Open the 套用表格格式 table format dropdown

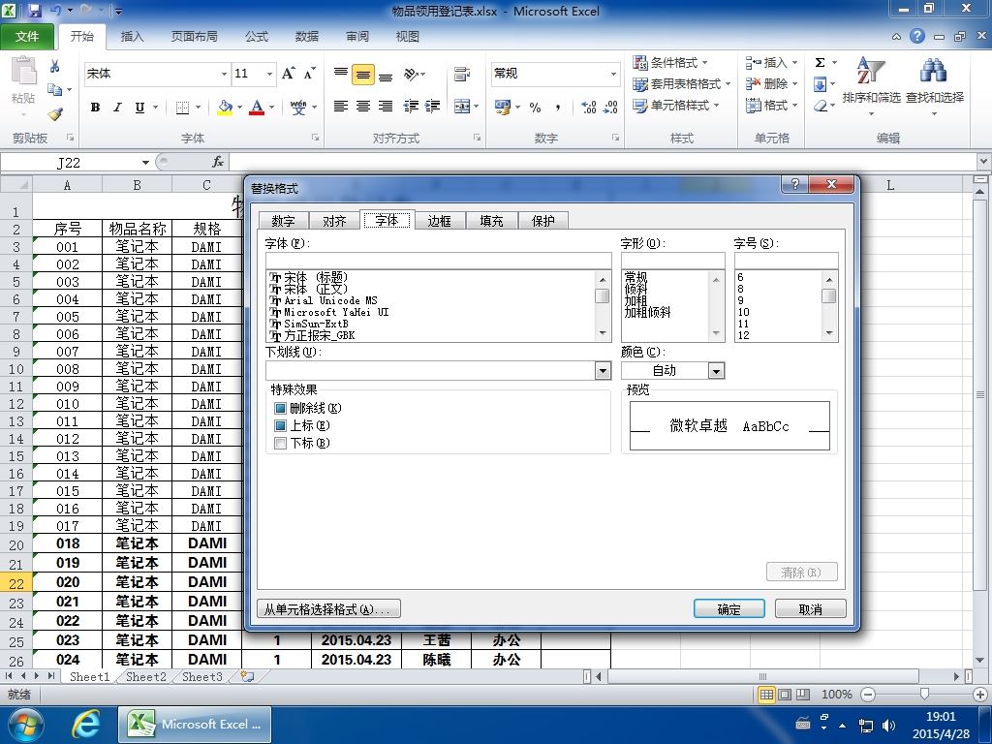(x=682, y=83)
